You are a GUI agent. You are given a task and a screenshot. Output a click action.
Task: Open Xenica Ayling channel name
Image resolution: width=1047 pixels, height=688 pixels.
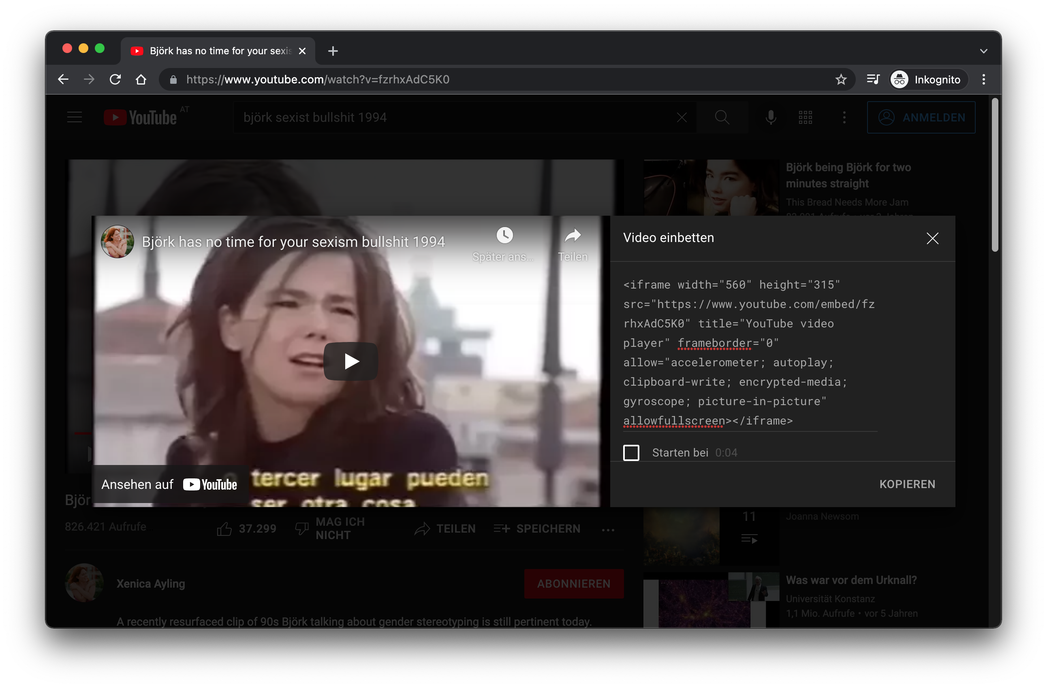[150, 584]
